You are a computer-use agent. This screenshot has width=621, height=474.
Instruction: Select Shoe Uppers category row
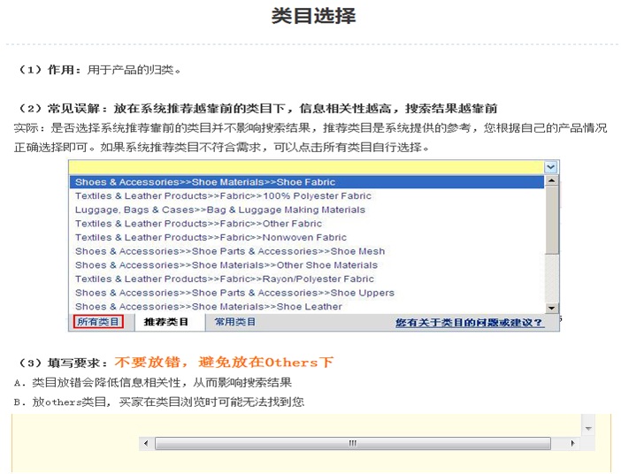pos(307,293)
